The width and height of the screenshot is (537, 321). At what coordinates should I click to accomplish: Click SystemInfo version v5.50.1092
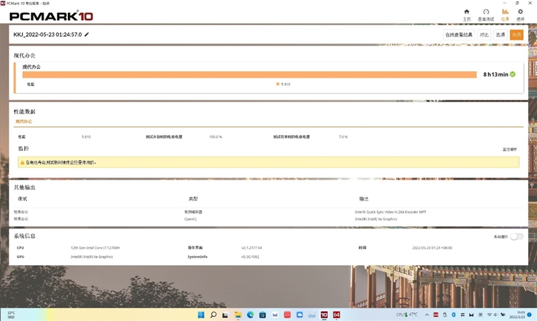250,257
